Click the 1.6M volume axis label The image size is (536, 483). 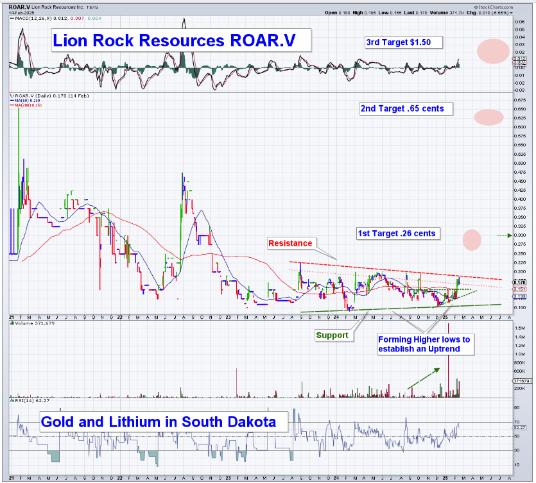pos(519,328)
